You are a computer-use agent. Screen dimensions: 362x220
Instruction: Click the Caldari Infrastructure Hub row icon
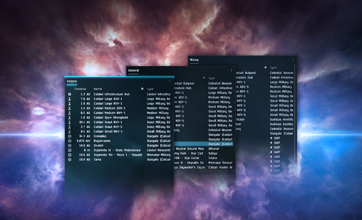(x=70, y=94)
